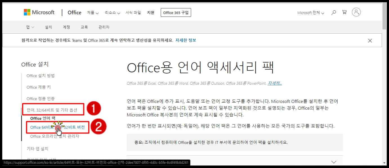Select Office 오프라인 설치 관리자 item
Screen dimensions: 389x168
tap(55, 136)
